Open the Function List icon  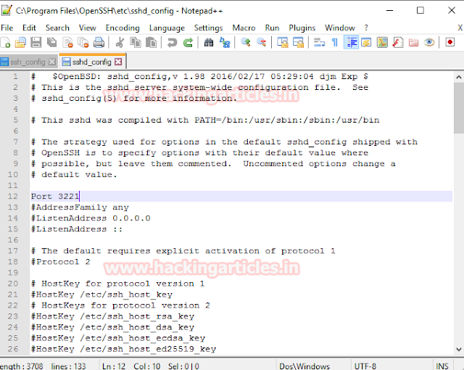click(398, 43)
